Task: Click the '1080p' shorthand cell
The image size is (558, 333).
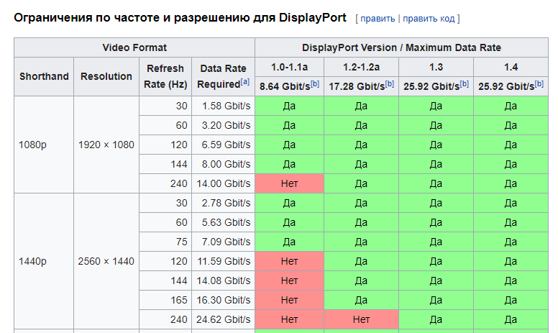Action: [44, 145]
